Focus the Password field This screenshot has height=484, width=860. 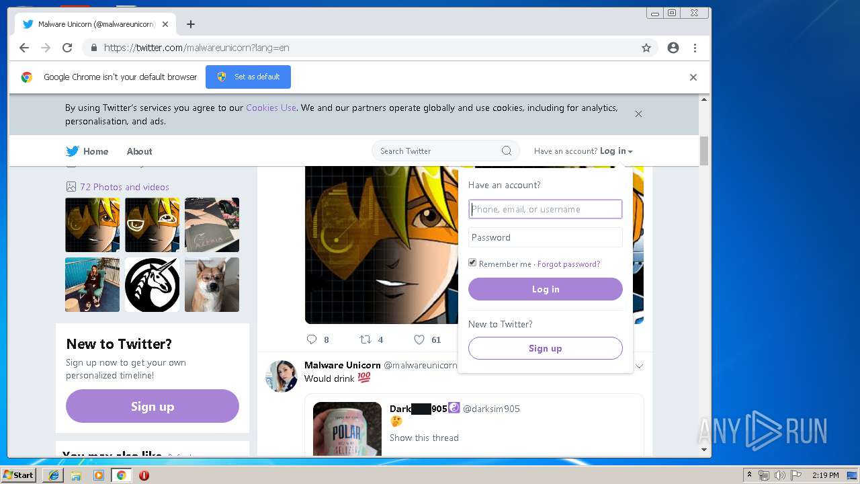tap(545, 237)
